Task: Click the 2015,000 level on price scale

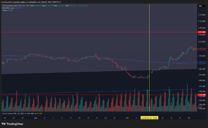Action: [202, 42]
